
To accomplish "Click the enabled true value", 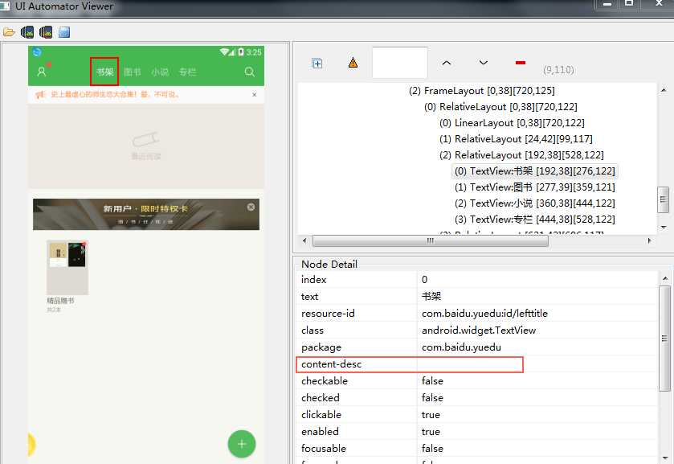I will (x=431, y=431).
